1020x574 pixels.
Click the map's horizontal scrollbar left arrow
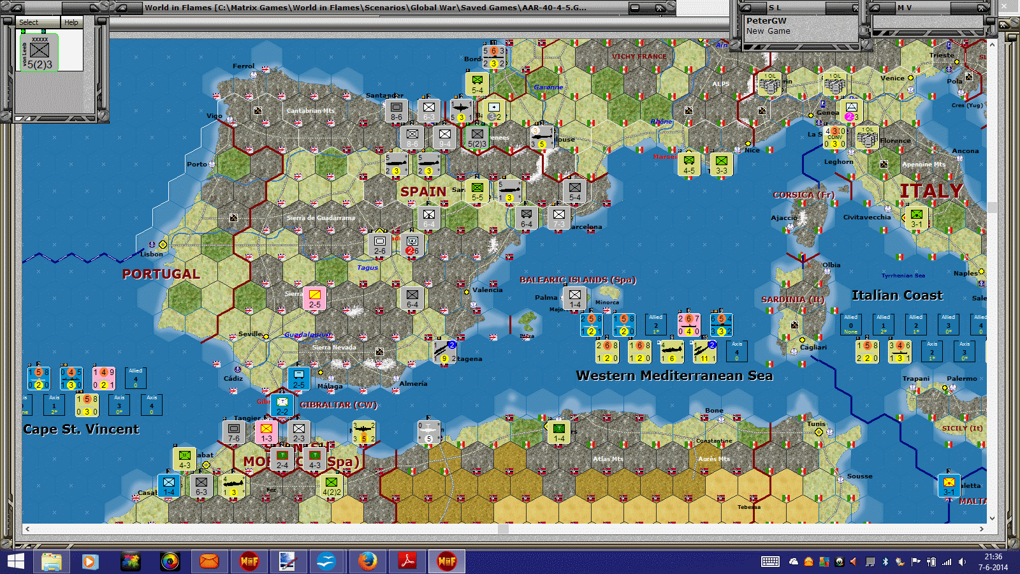pyautogui.click(x=27, y=529)
